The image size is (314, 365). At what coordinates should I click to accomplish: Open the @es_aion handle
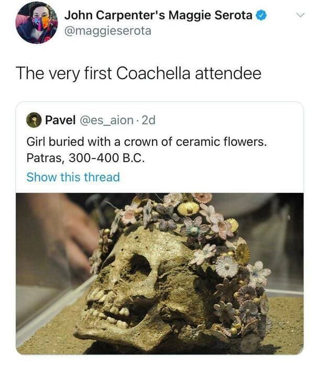tap(107, 120)
